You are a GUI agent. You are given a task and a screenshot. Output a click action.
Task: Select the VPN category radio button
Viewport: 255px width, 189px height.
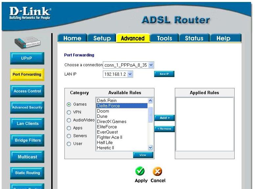click(69, 112)
